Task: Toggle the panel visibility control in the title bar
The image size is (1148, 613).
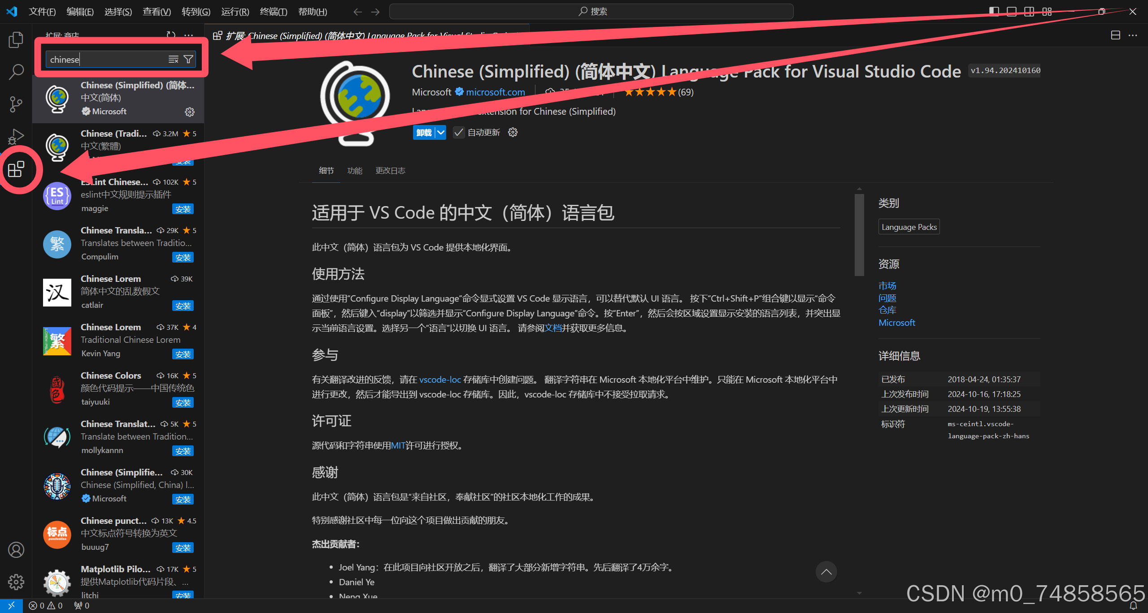Action: coord(1012,11)
